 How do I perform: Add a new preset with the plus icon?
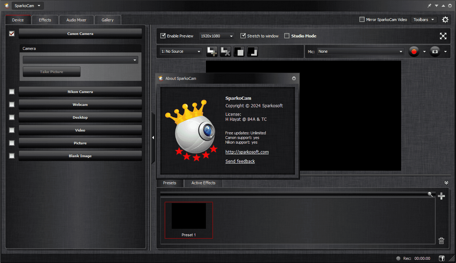441,196
